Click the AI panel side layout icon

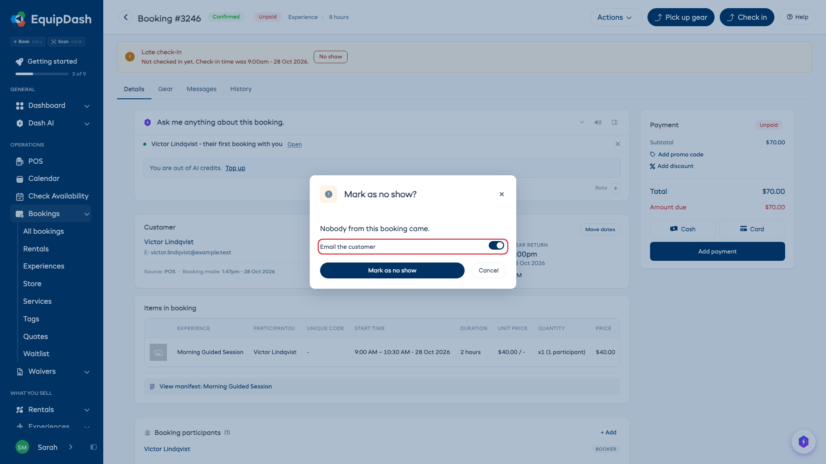pos(615,122)
